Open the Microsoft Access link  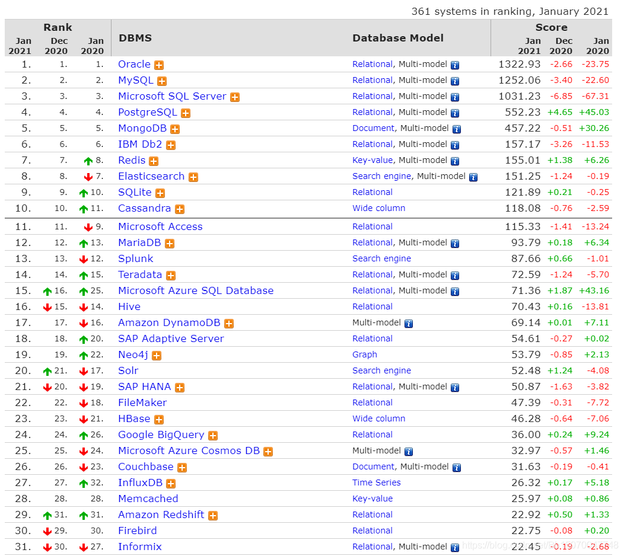[x=160, y=226]
